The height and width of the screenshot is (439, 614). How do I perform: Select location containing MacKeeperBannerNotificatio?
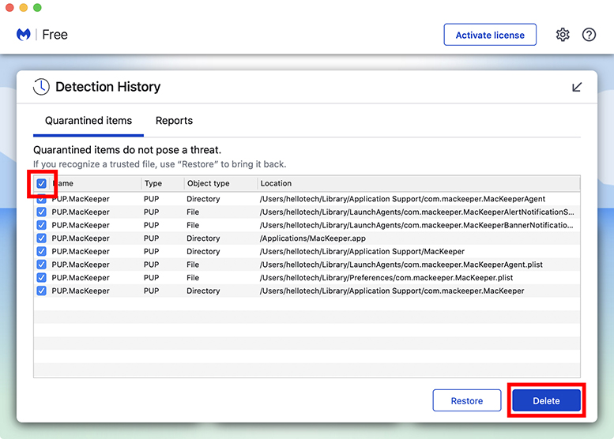(416, 225)
